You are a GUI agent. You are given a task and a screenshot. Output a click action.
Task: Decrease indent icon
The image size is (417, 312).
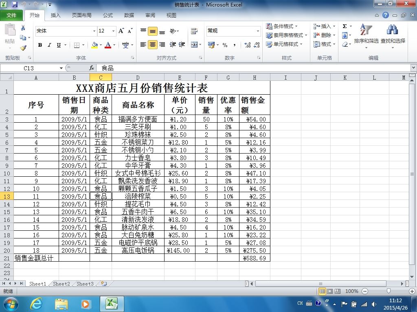tap(173, 45)
